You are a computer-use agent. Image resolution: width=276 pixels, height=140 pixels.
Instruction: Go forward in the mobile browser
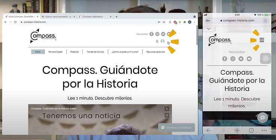223,130
